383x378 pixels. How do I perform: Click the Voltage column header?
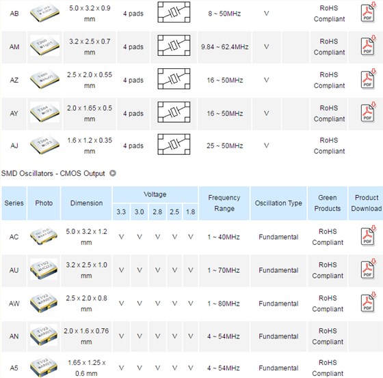point(155,194)
